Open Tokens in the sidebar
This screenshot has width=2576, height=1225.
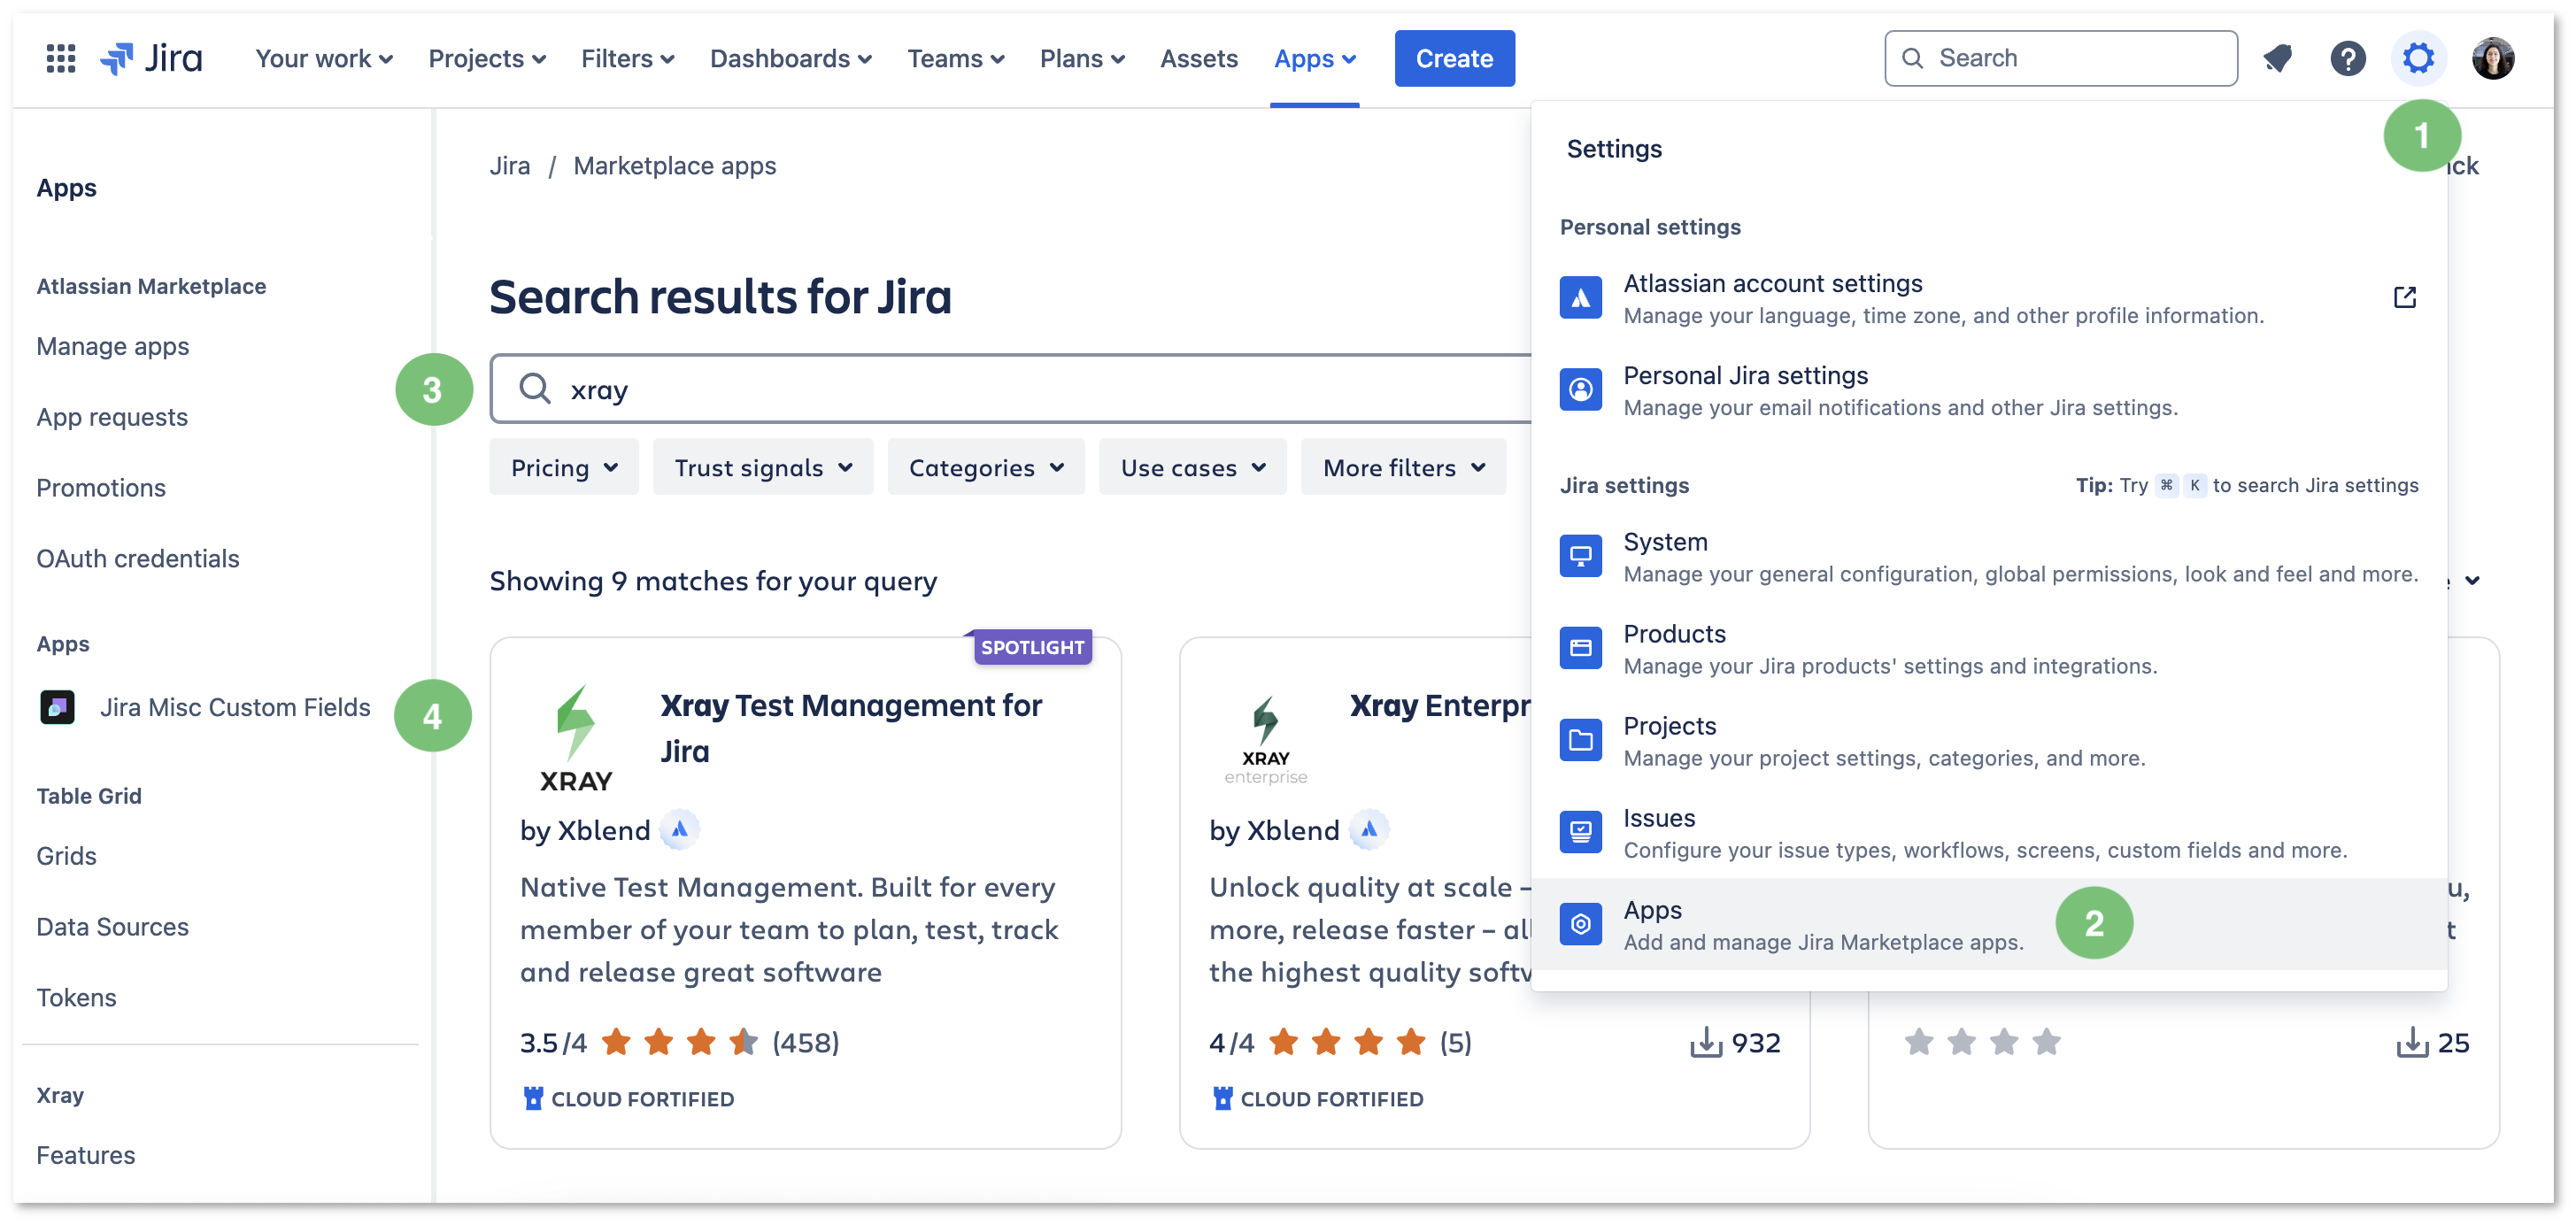[76, 998]
